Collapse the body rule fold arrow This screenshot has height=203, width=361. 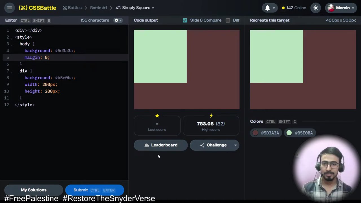tap(11, 45)
